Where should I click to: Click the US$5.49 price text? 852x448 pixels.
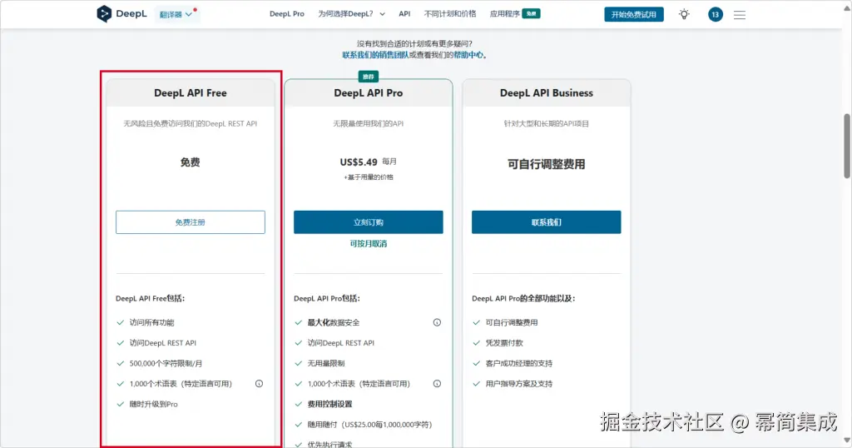(x=359, y=162)
